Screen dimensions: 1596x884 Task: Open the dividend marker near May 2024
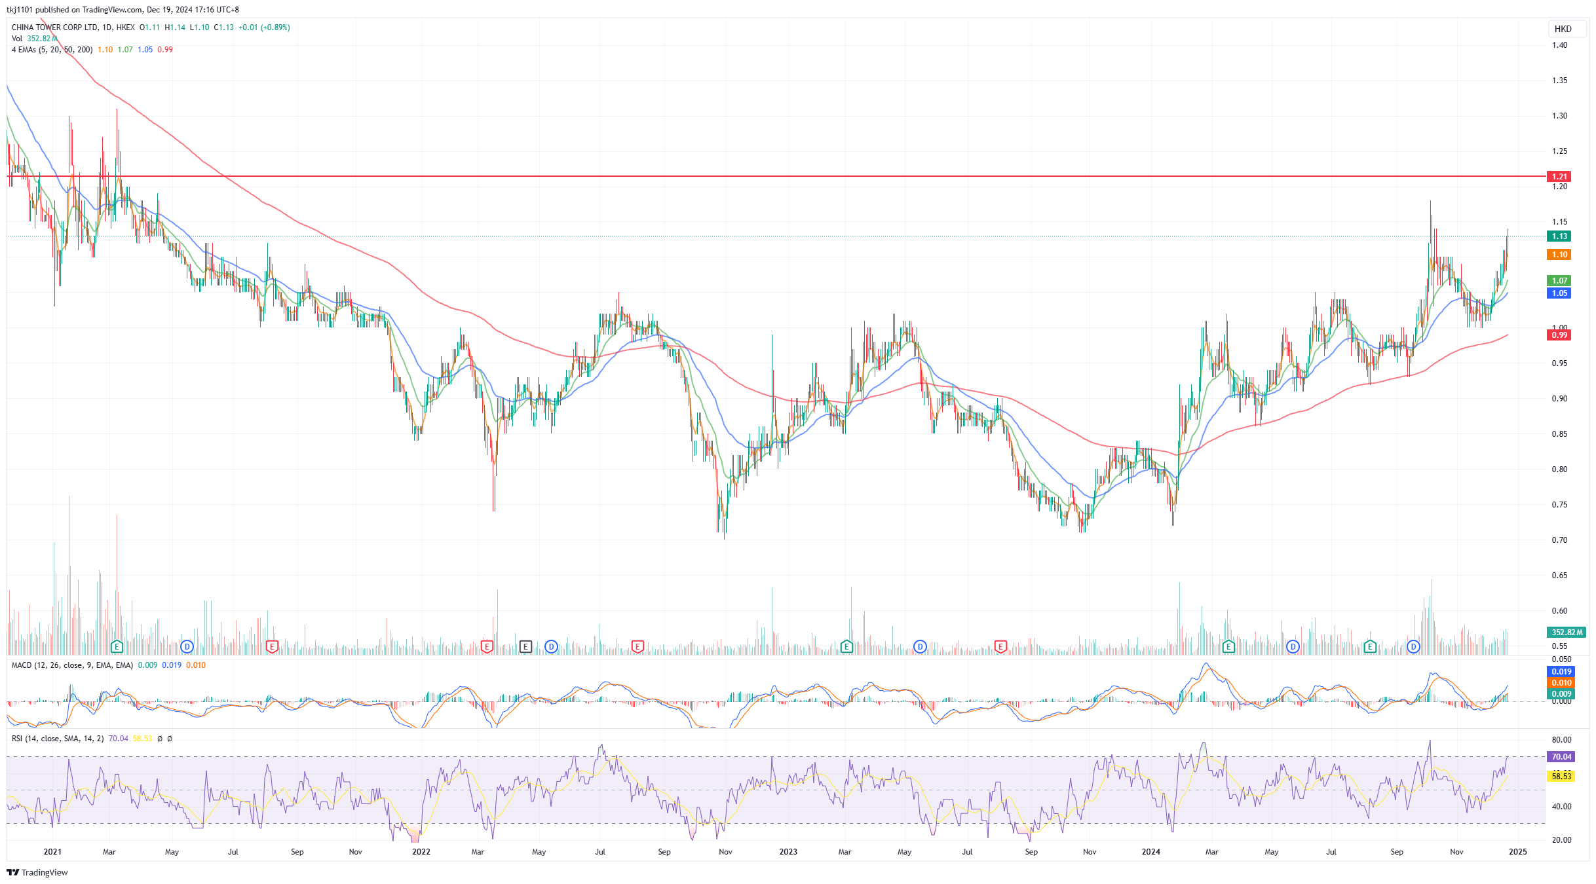1293,647
